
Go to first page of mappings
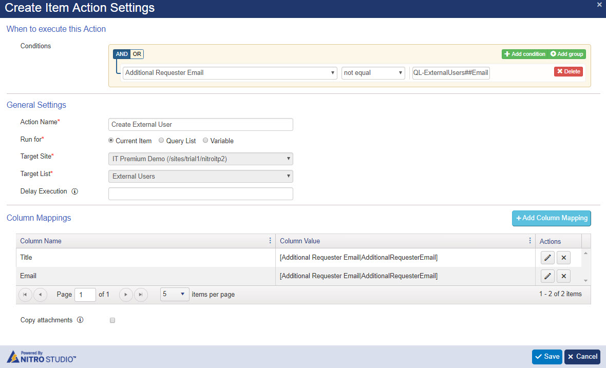pos(25,295)
